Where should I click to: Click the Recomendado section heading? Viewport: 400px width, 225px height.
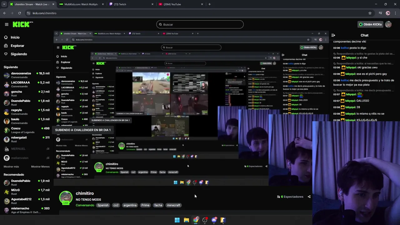[x=14, y=175]
